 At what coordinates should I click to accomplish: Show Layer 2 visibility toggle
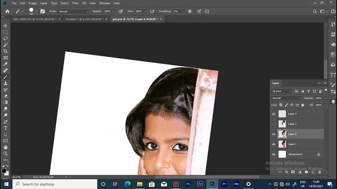coord(274,124)
